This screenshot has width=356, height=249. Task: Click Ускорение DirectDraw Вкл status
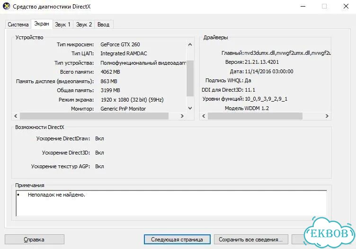pos(100,138)
